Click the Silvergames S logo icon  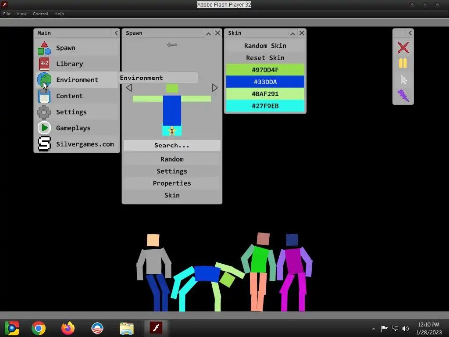[44, 144]
